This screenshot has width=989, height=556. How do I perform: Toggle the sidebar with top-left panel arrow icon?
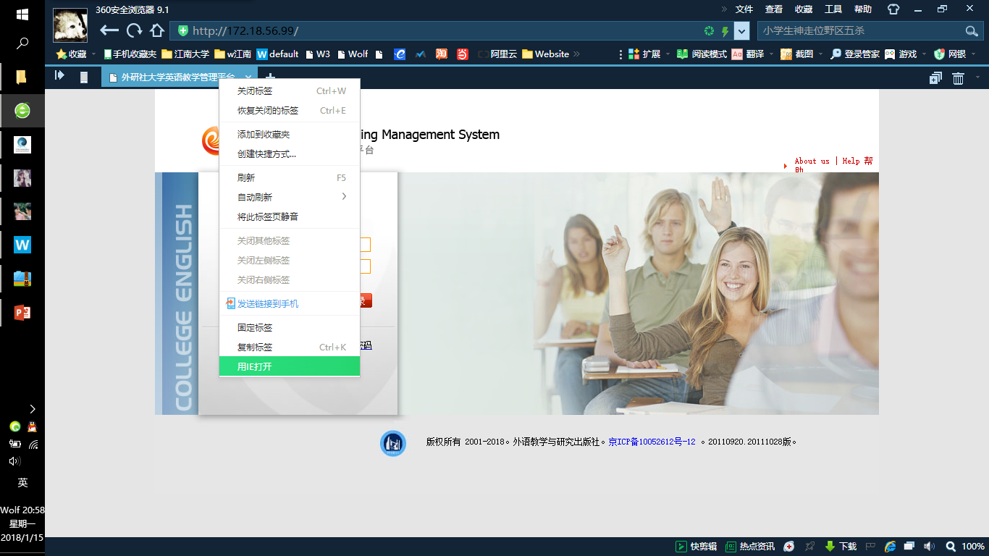[60, 75]
